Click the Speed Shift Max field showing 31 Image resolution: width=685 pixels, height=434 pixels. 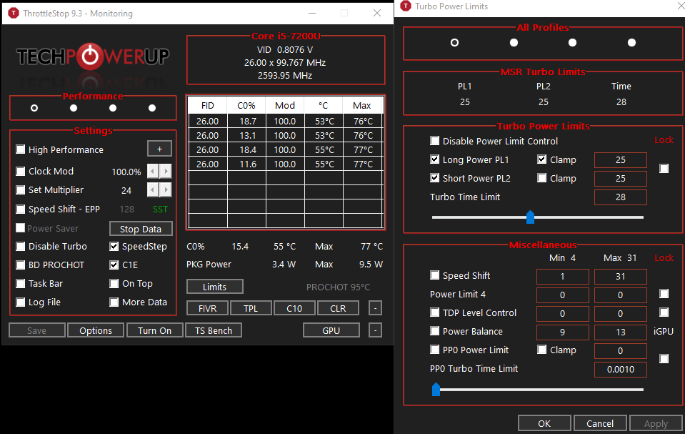620,277
